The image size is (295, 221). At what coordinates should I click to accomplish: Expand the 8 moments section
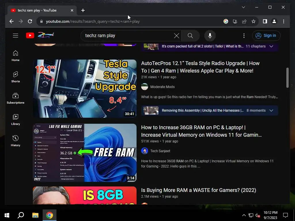(271, 110)
